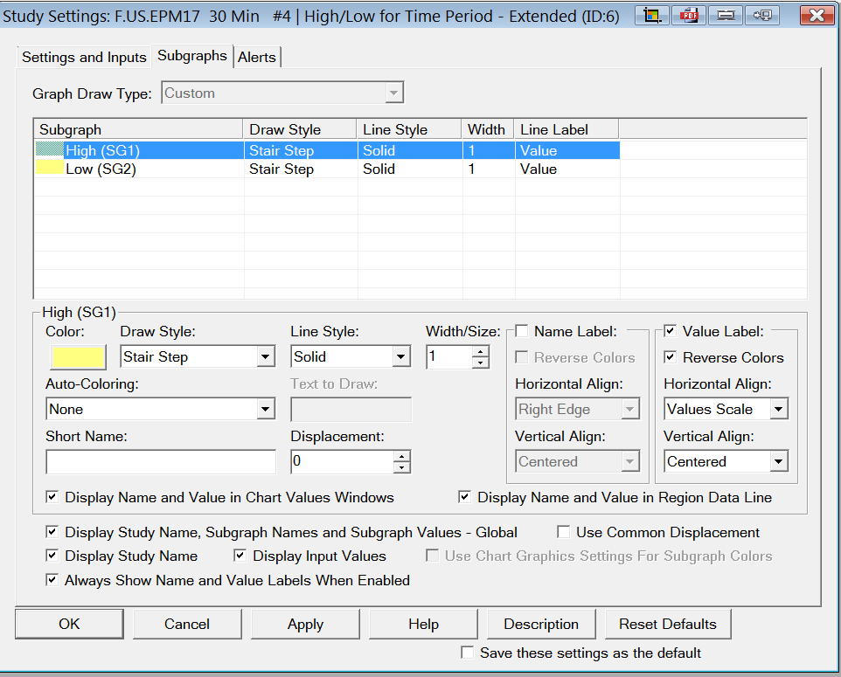Image resolution: width=841 pixels, height=677 pixels.
Task: Click the Apply button
Action: tap(305, 624)
